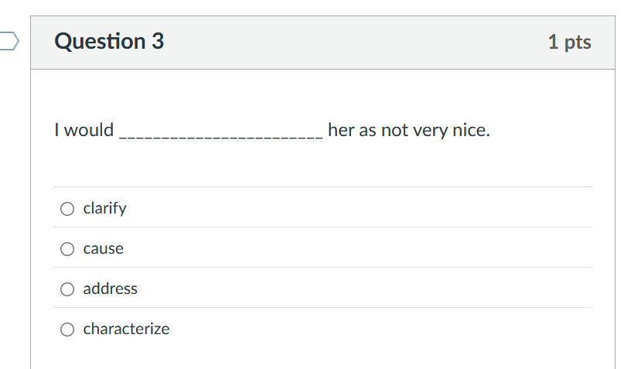The image size is (631, 369).
Task: Click the "characterize" answer label text
Action: tap(126, 329)
